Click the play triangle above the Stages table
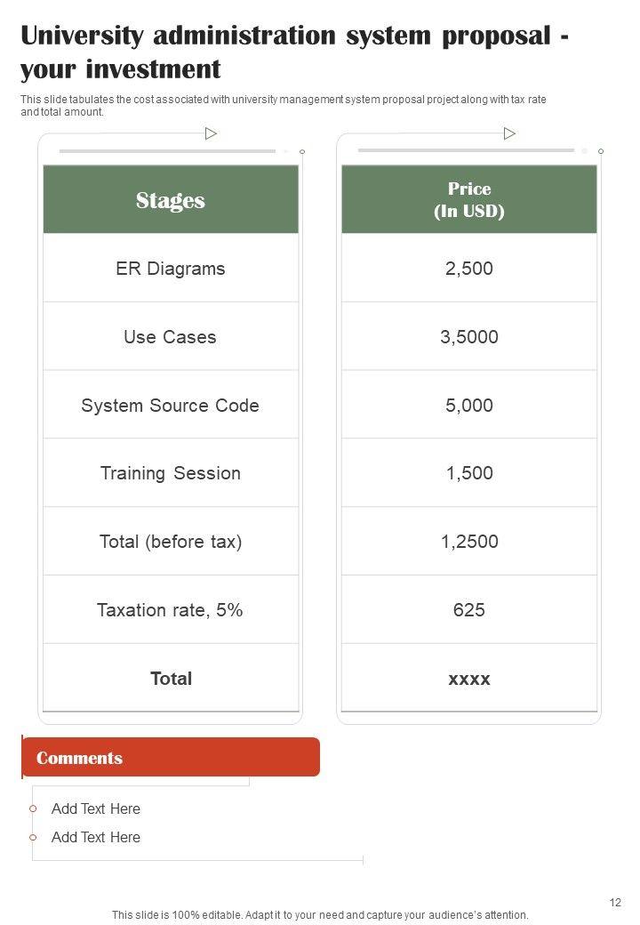The image size is (640, 925). (x=211, y=133)
